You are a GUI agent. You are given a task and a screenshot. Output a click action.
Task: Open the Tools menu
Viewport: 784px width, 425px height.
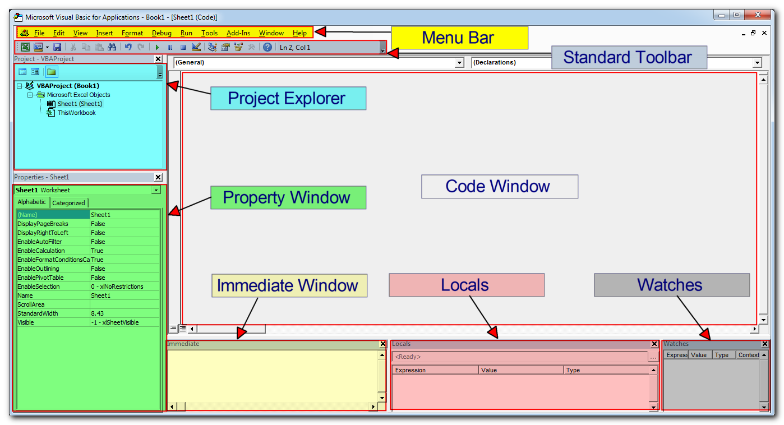209,33
